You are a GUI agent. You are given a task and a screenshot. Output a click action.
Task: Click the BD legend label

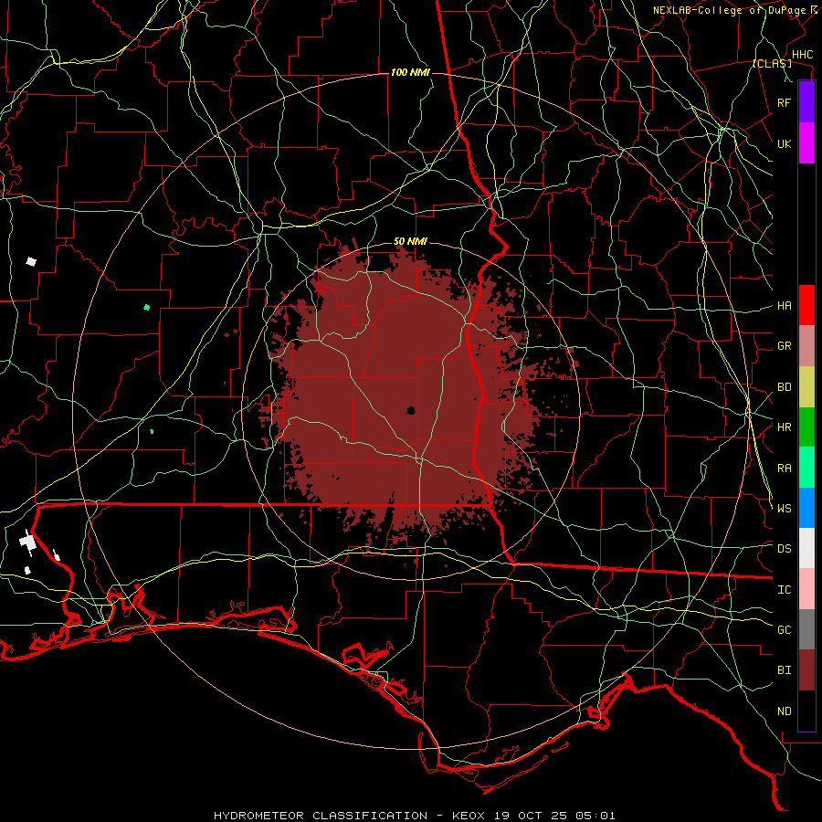pyautogui.click(x=784, y=387)
